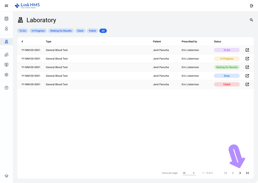Click the Type column header
The height and width of the screenshot is (183, 258).
point(49,41)
